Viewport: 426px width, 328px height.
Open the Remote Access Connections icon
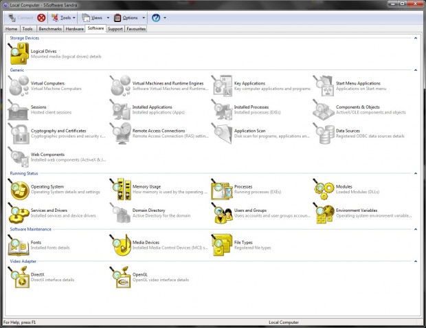point(120,133)
